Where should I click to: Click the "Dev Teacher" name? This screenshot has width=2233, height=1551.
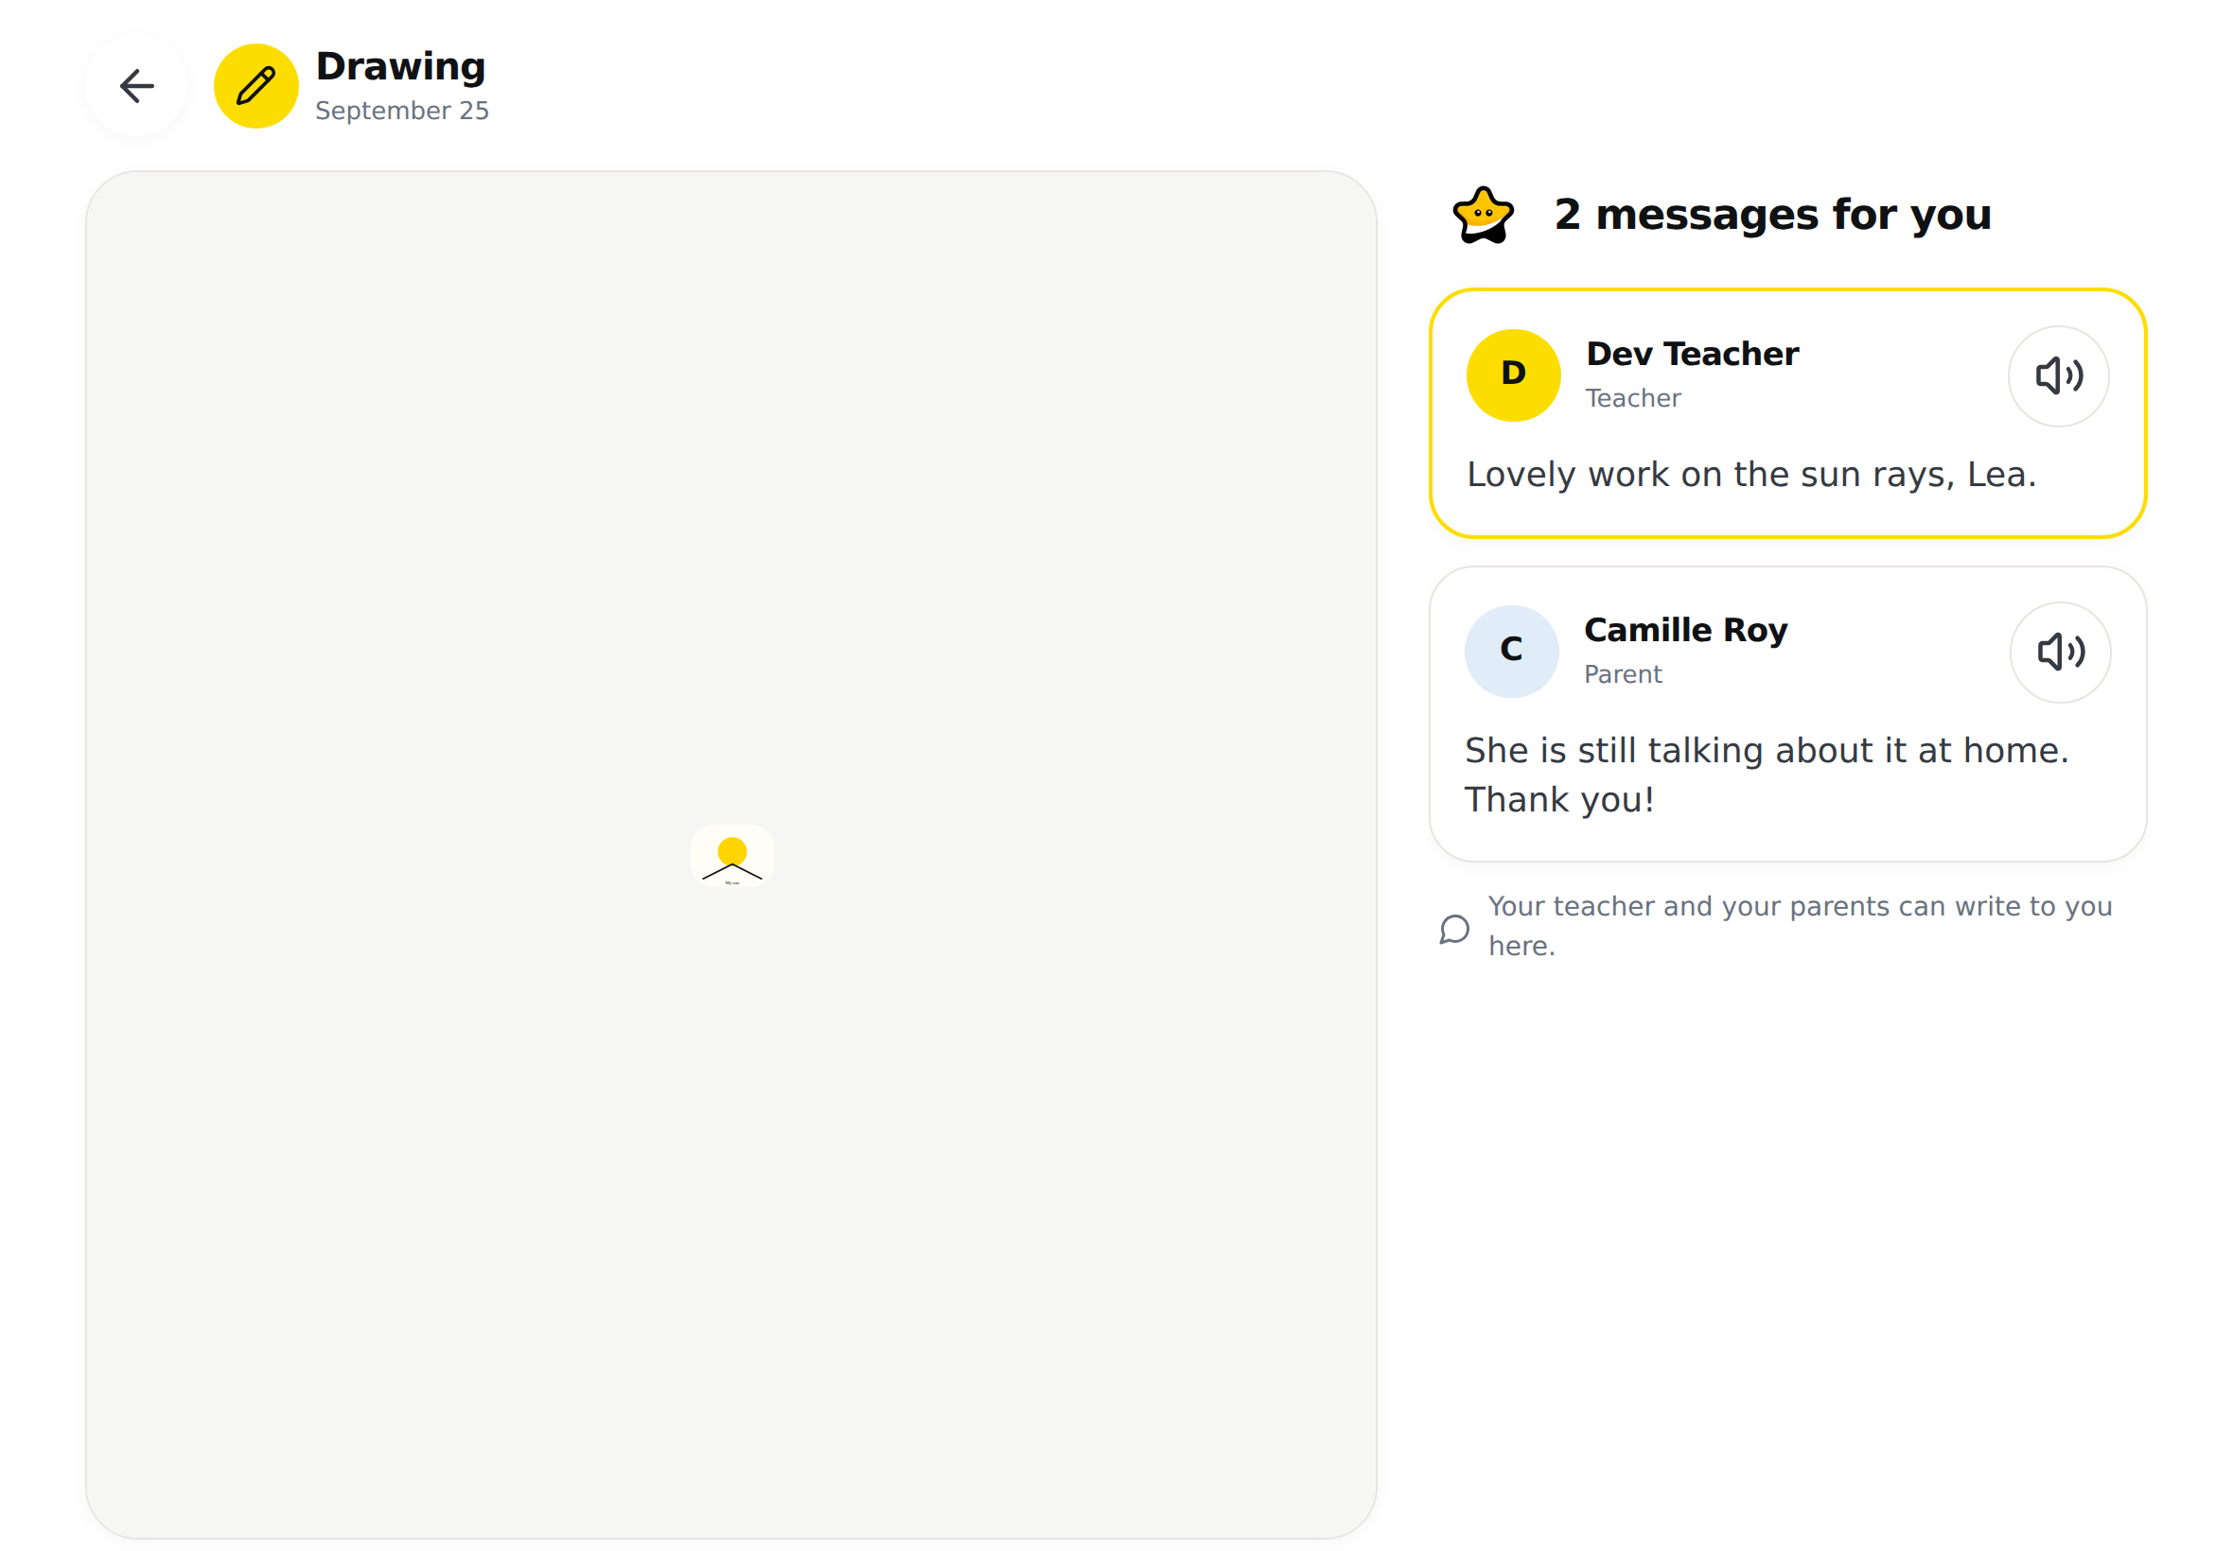(x=1691, y=354)
